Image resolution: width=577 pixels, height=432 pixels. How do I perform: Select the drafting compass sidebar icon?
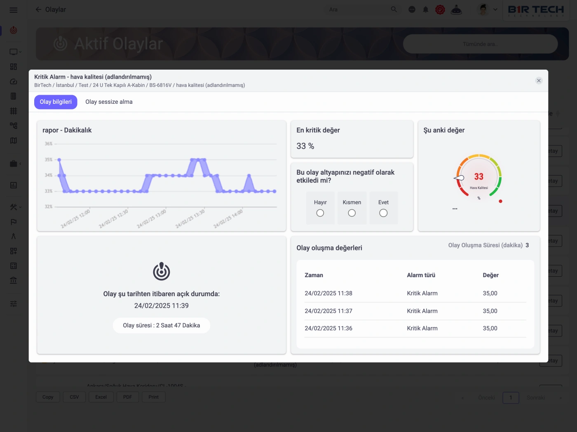point(14,236)
